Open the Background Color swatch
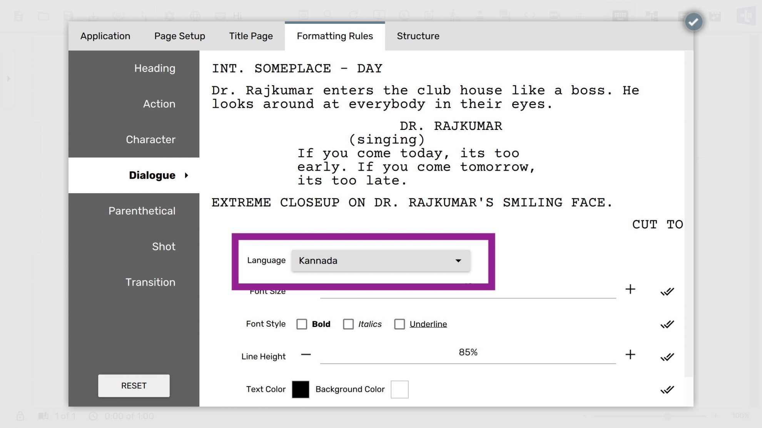Screen dimensions: 762x428 click(x=400, y=389)
